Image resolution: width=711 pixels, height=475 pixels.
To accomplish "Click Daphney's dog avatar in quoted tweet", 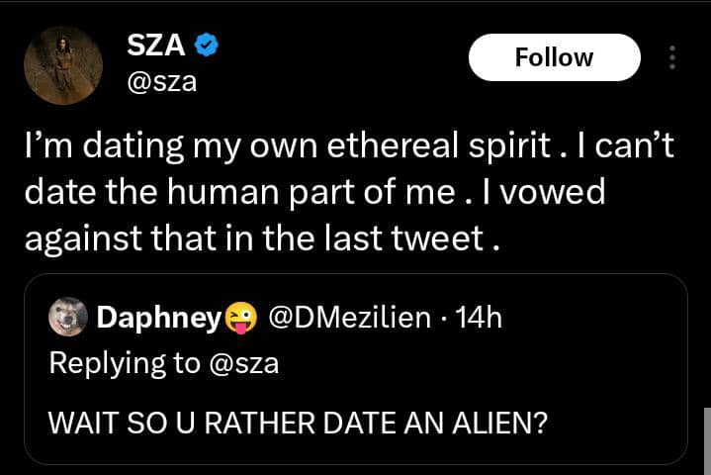I will [68, 318].
